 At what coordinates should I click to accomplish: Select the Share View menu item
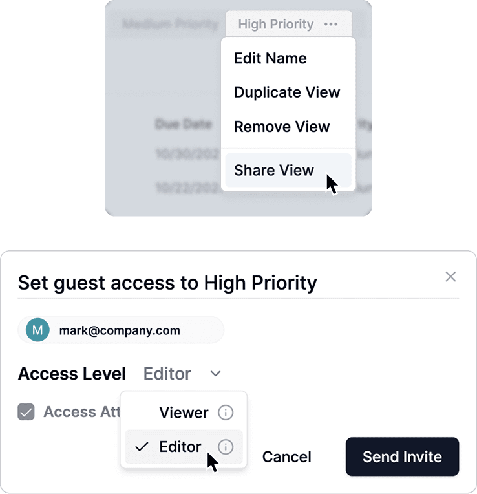click(x=274, y=170)
